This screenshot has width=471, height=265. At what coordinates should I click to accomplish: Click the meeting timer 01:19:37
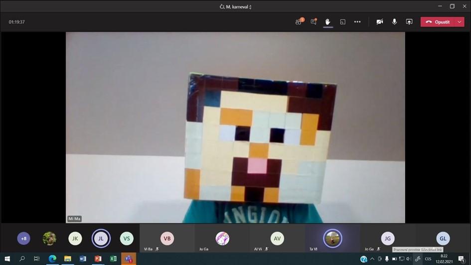(x=17, y=22)
